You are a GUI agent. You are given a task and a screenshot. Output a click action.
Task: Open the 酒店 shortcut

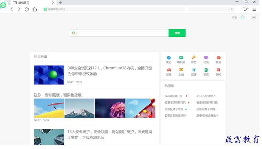point(206,72)
